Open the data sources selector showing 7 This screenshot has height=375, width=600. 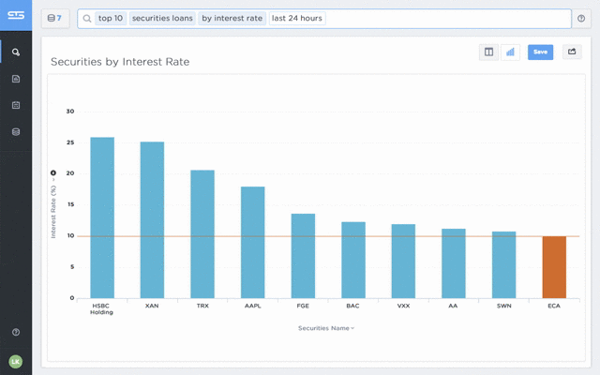click(54, 19)
